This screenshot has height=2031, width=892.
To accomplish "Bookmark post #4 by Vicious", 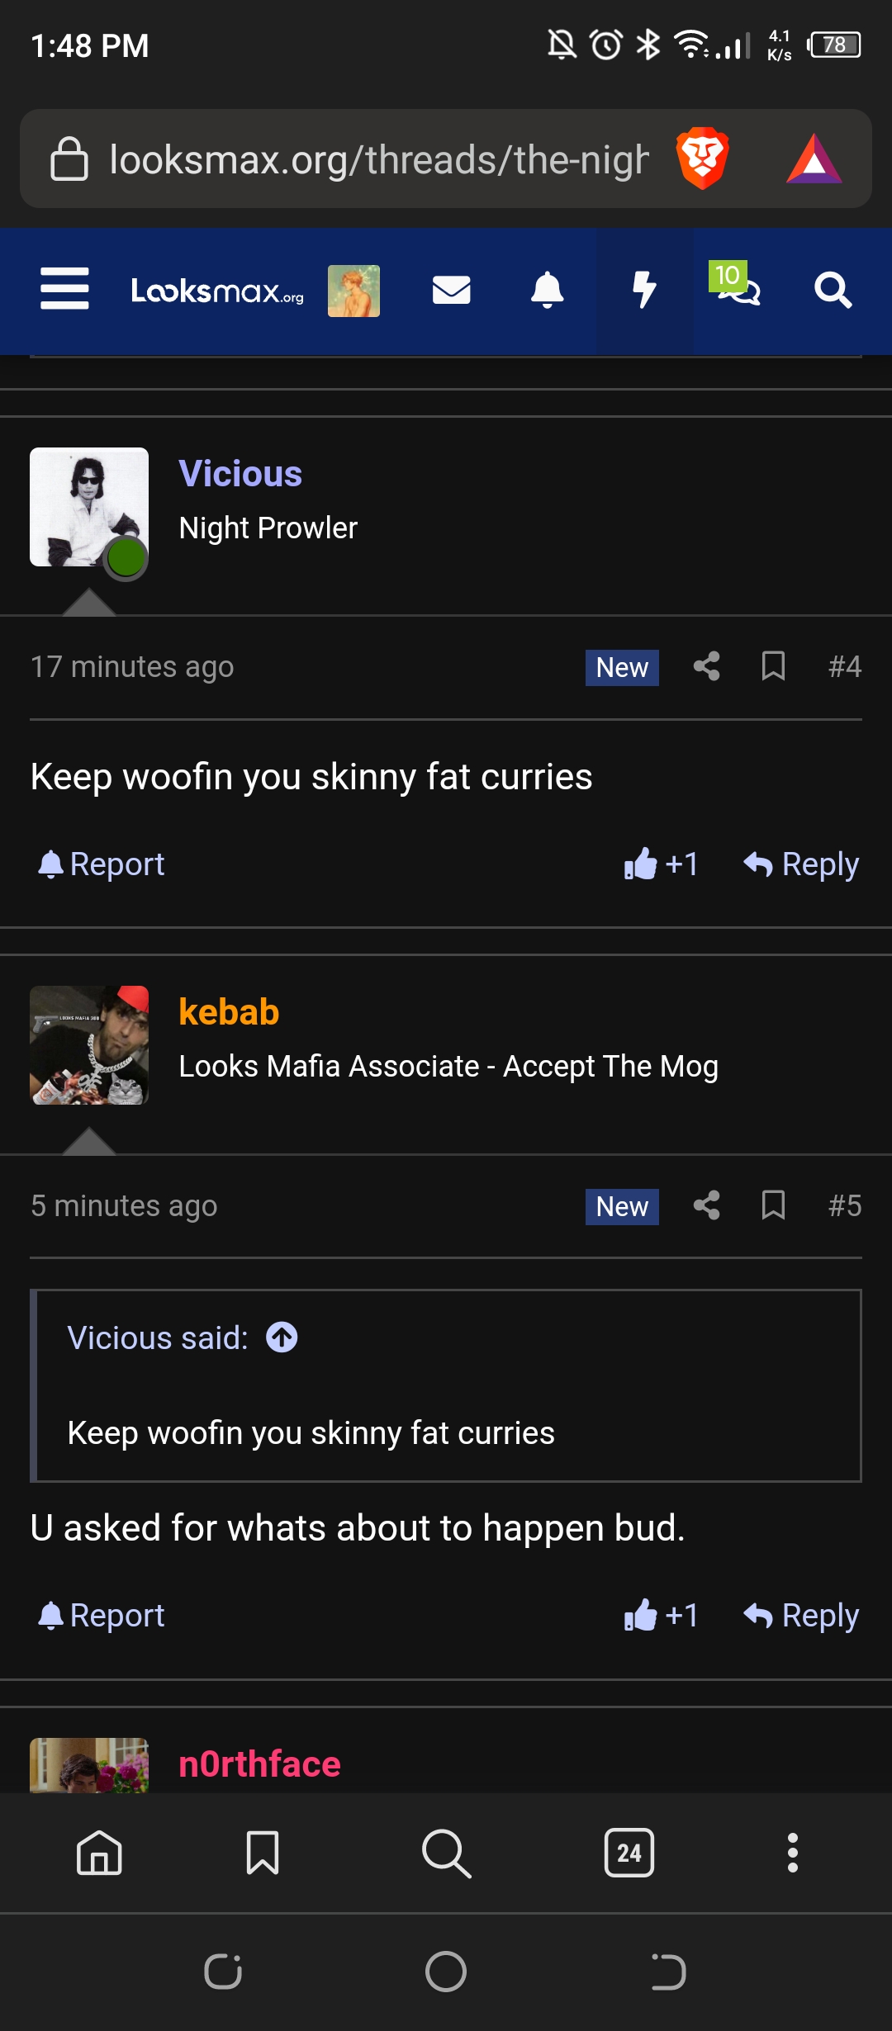I will point(773,666).
